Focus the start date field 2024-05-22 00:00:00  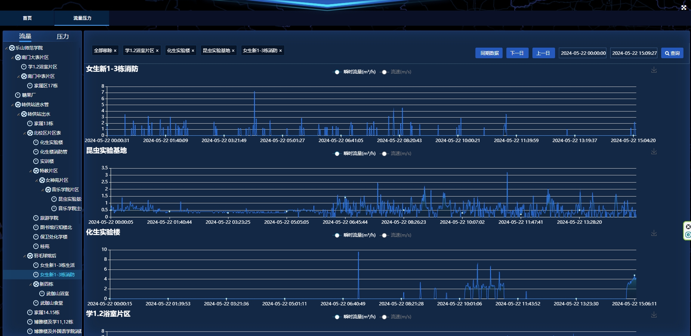coord(583,53)
